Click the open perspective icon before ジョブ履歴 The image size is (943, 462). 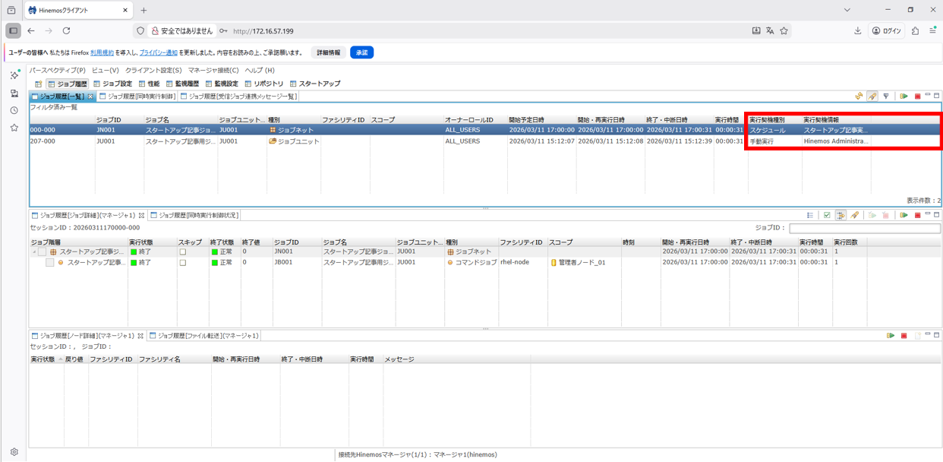pyautogui.click(x=38, y=84)
